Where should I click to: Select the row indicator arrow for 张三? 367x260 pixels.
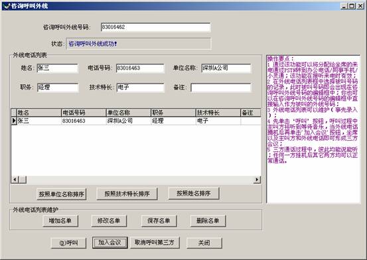tap(14, 121)
